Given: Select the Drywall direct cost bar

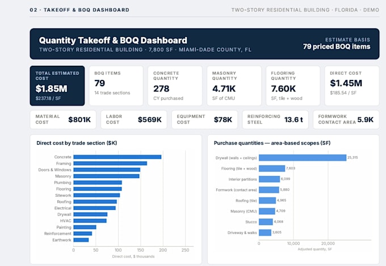Looking at the screenshot, I should click(x=90, y=214).
